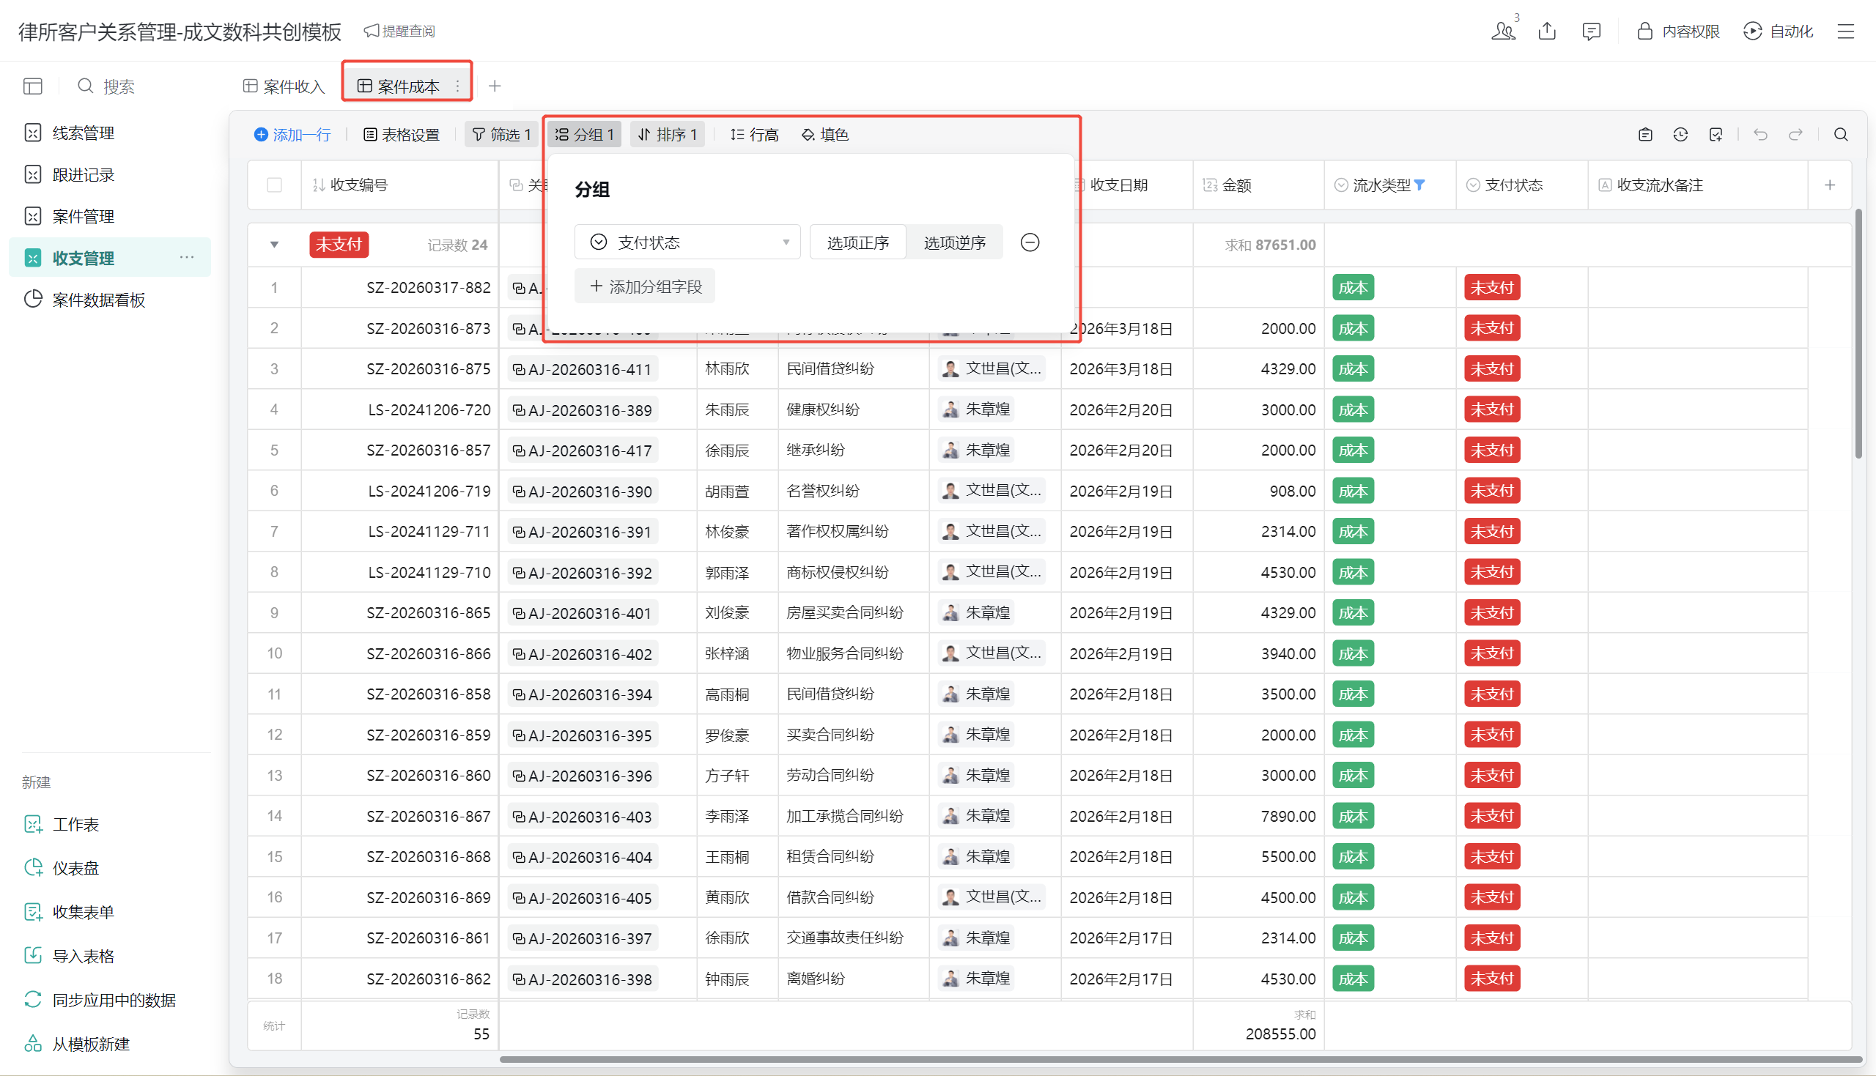Image resolution: width=1876 pixels, height=1076 pixels.
Task: Open the search magnifier in table toolbar
Action: coord(1841,135)
